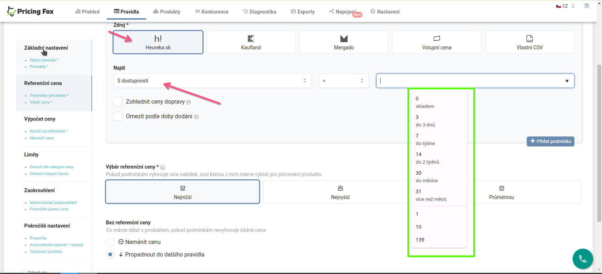Viewport: 602px width, 274px height.
Task: Open the Diagnostika tab
Action: [260, 11]
